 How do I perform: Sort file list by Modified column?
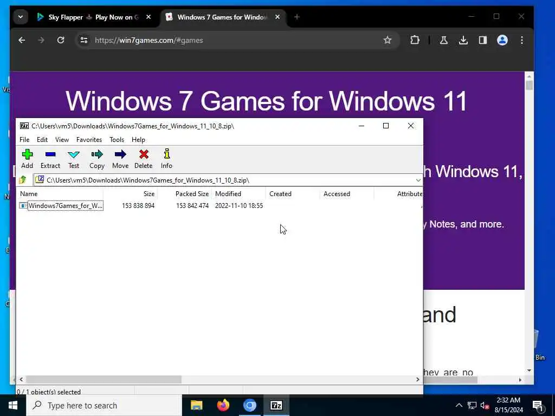pyautogui.click(x=238, y=194)
